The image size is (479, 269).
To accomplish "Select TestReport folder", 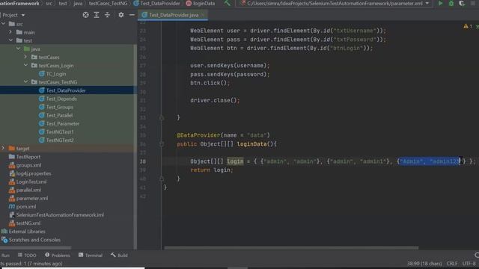I will tap(28, 157).
